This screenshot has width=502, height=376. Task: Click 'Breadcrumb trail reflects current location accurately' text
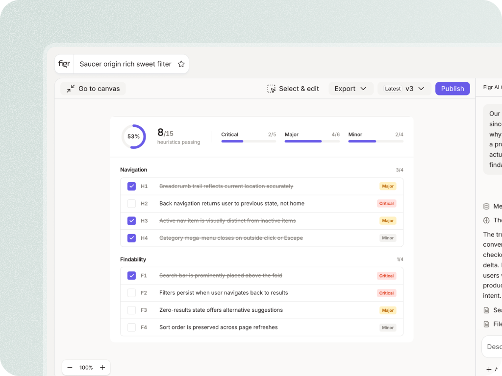point(226,186)
